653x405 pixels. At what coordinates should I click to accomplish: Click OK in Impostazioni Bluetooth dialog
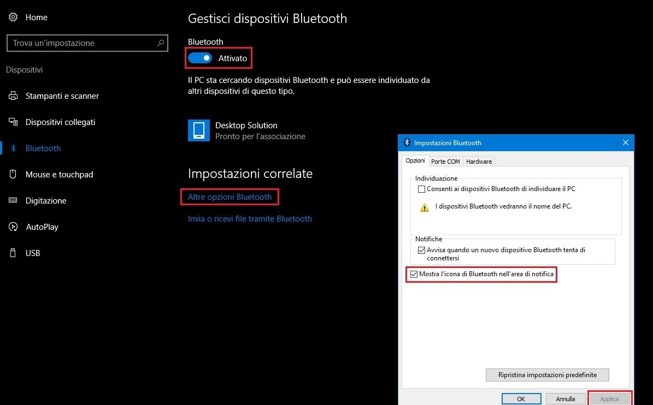tap(521, 399)
